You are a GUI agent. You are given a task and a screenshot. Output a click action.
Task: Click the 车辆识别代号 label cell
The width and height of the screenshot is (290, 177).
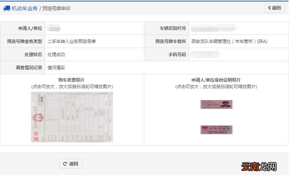166,28
